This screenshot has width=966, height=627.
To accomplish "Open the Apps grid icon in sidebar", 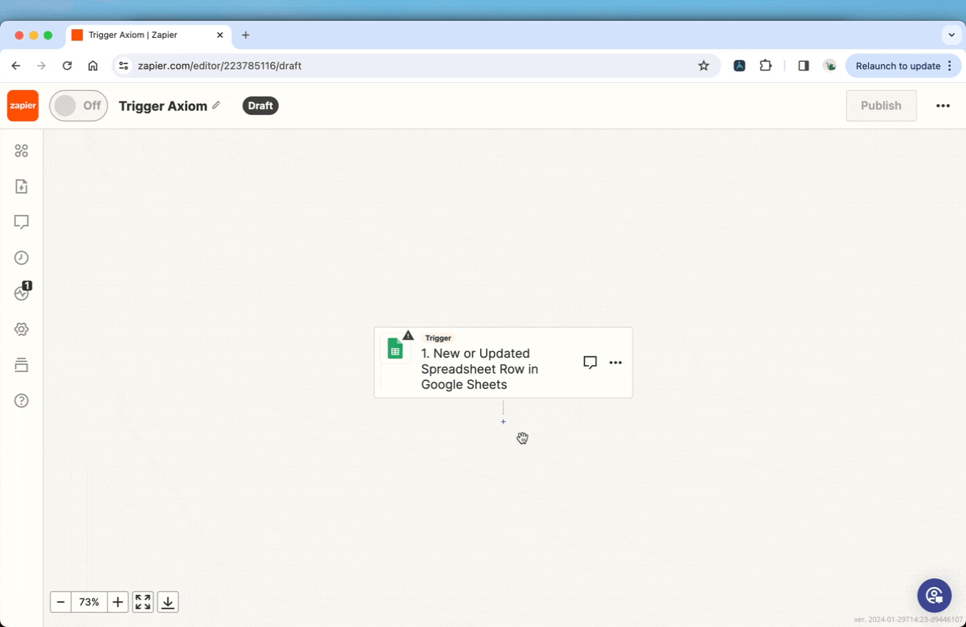I will 21,151.
